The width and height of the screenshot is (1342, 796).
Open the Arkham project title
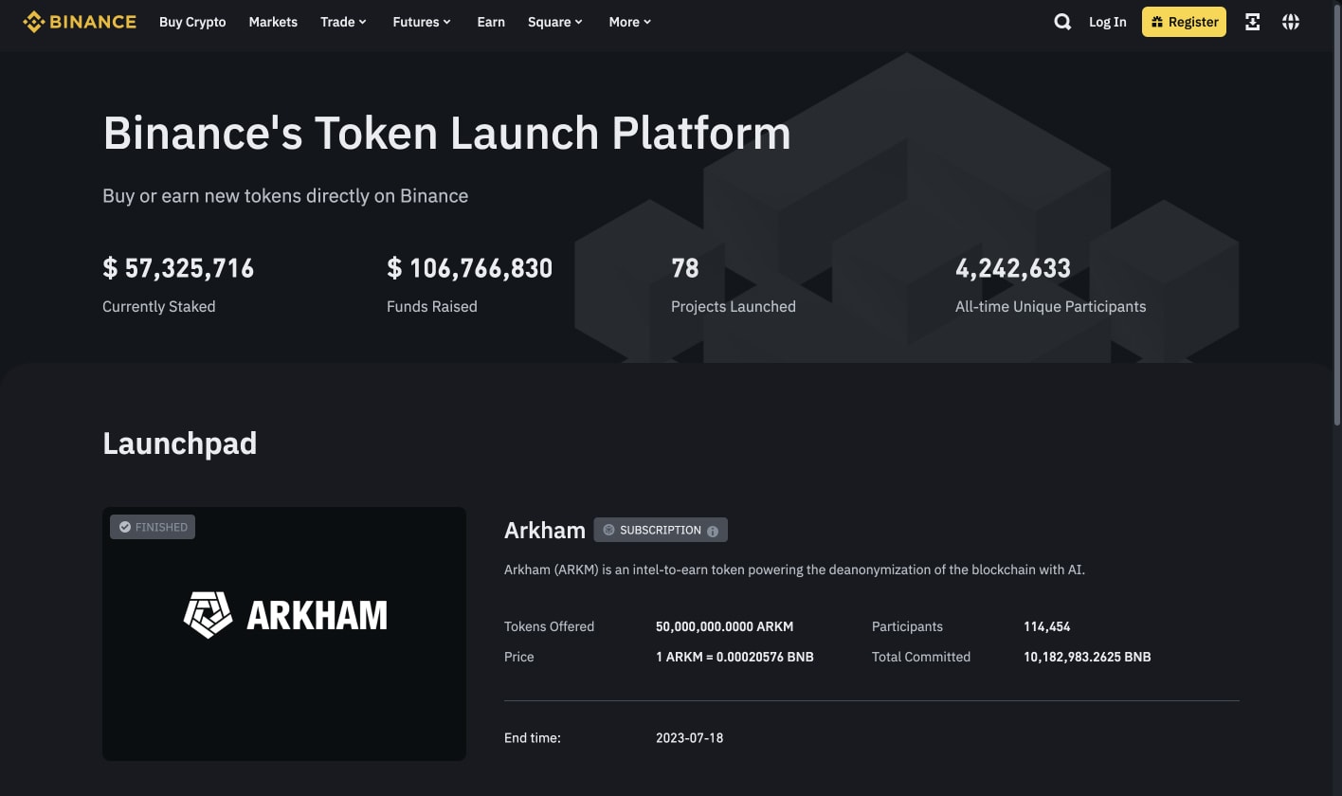pyautogui.click(x=545, y=530)
